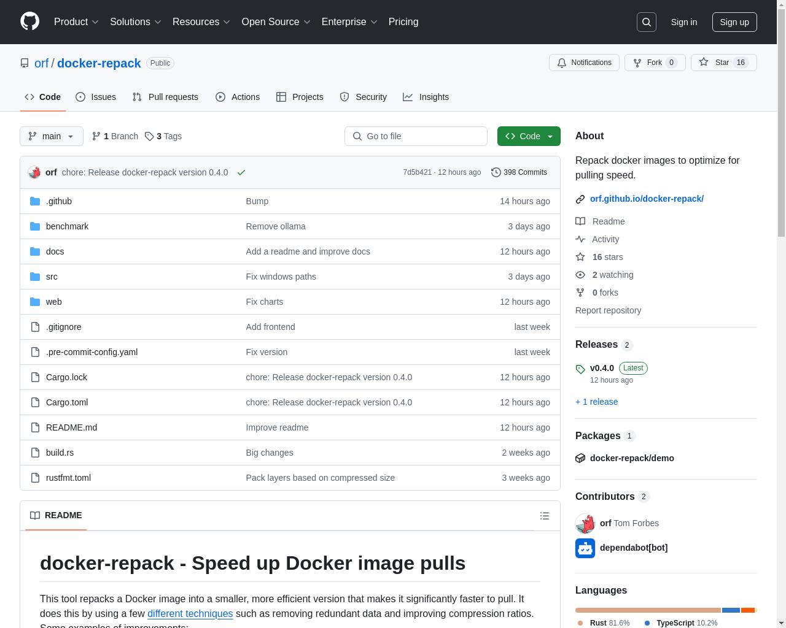Switch to the Actions tab
The width and height of the screenshot is (786, 628).
coord(238,97)
